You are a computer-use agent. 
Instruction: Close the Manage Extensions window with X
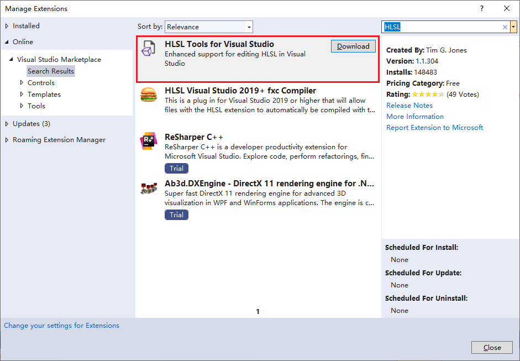(507, 8)
